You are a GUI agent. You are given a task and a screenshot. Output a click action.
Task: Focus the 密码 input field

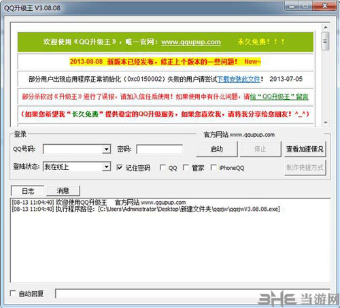159,149
